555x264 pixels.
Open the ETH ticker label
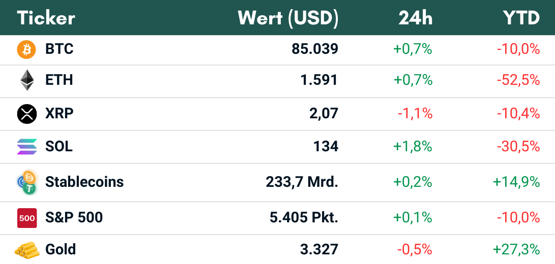(59, 80)
